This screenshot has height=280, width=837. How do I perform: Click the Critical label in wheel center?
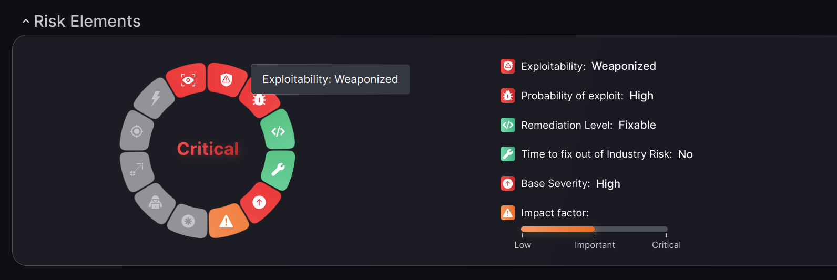(x=208, y=149)
